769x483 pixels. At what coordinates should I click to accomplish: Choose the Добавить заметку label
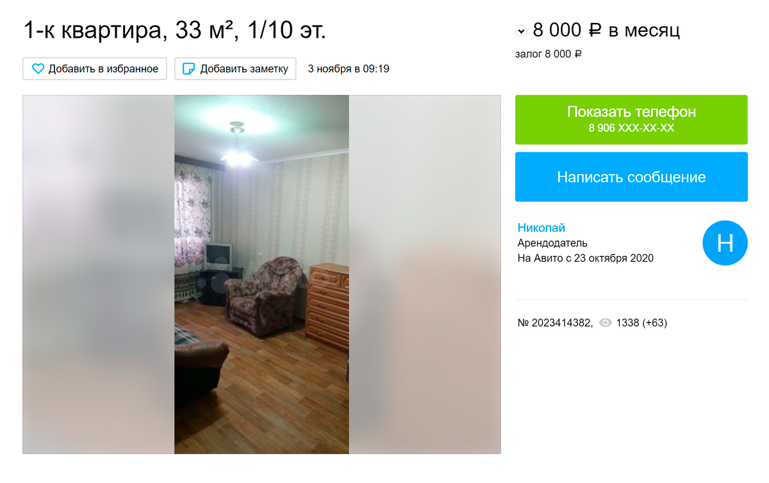pyautogui.click(x=244, y=68)
